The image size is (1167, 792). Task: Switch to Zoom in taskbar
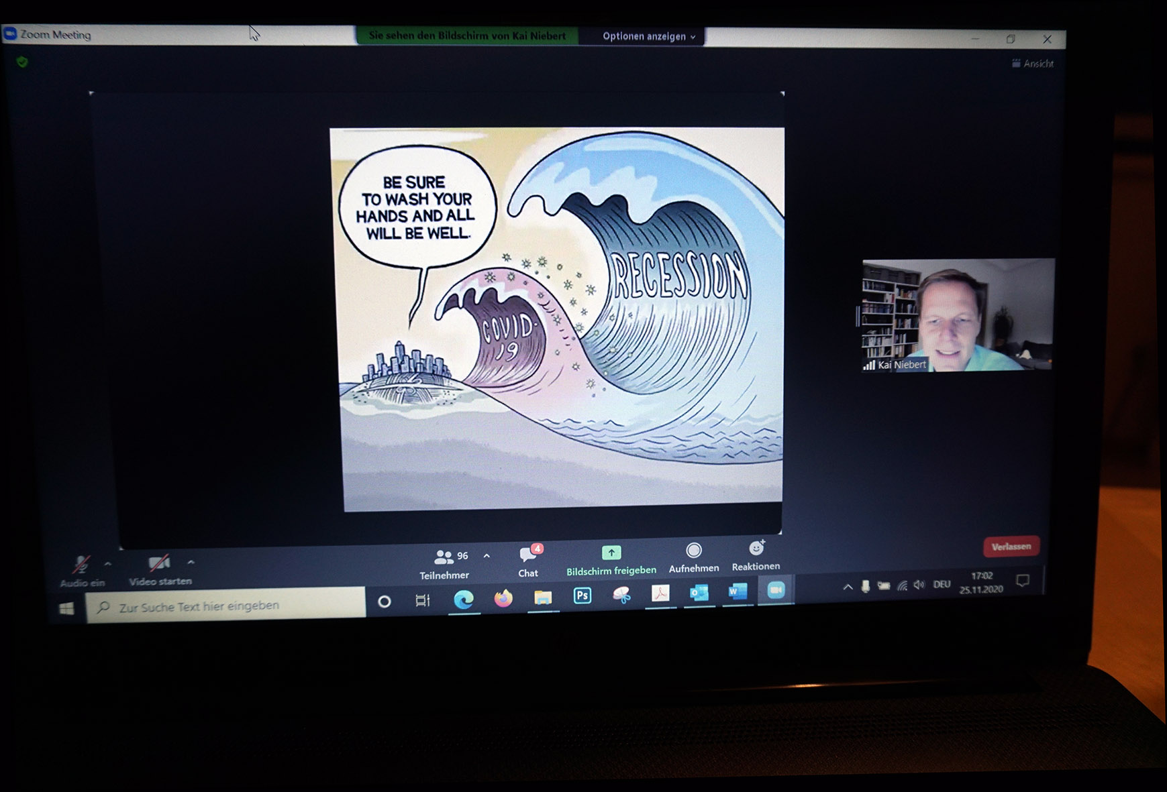click(x=776, y=589)
